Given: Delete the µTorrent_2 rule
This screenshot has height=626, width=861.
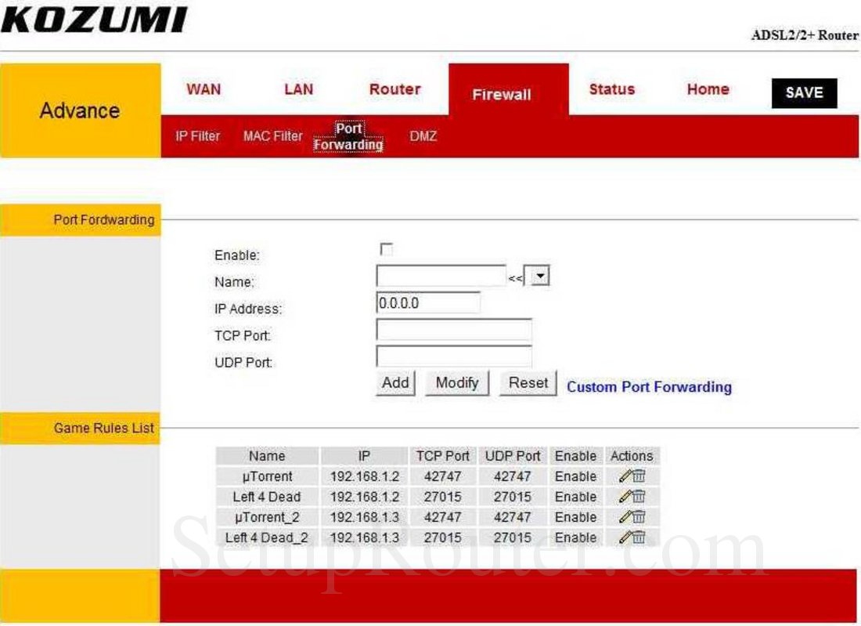Looking at the screenshot, I should (x=639, y=517).
